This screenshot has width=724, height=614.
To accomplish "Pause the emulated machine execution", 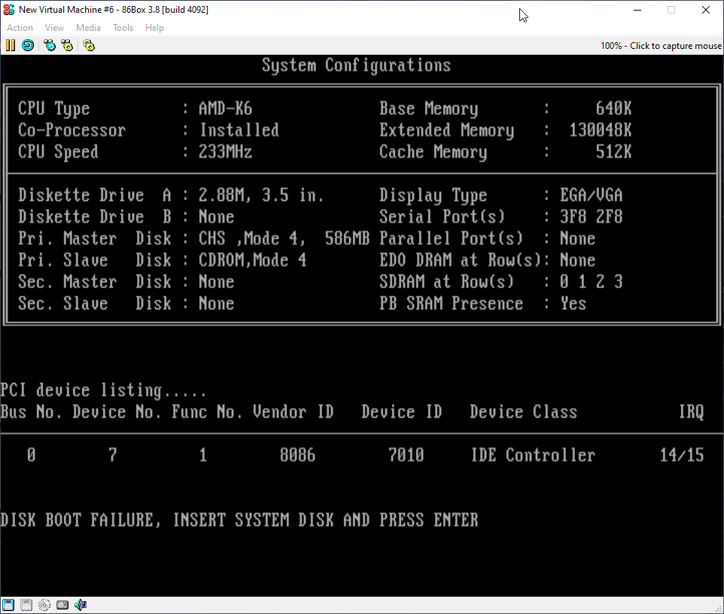I will coord(11,45).
